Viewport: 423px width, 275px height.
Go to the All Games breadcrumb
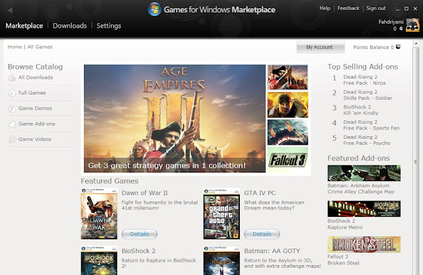pyautogui.click(x=40, y=47)
